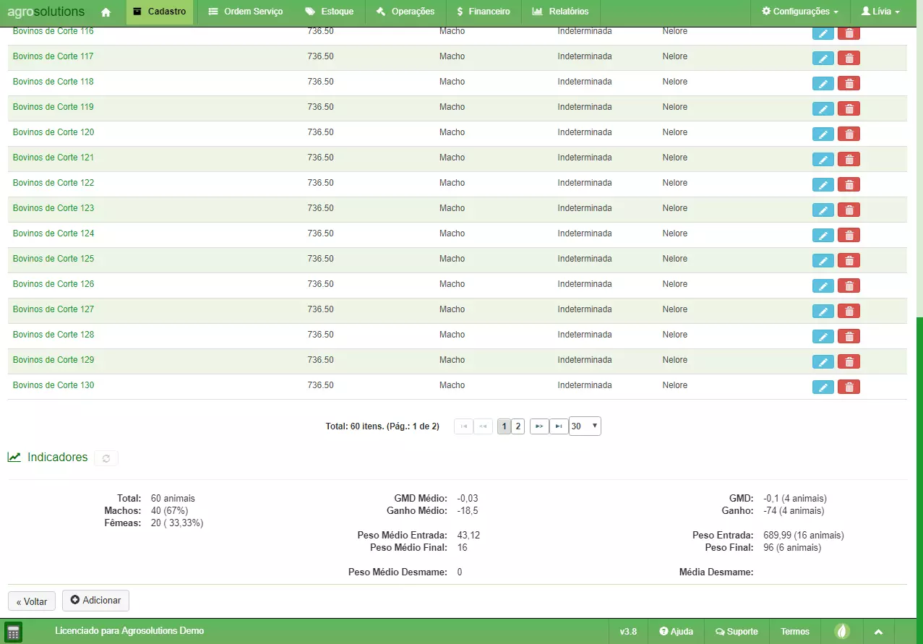Go to the last page of results

click(559, 426)
